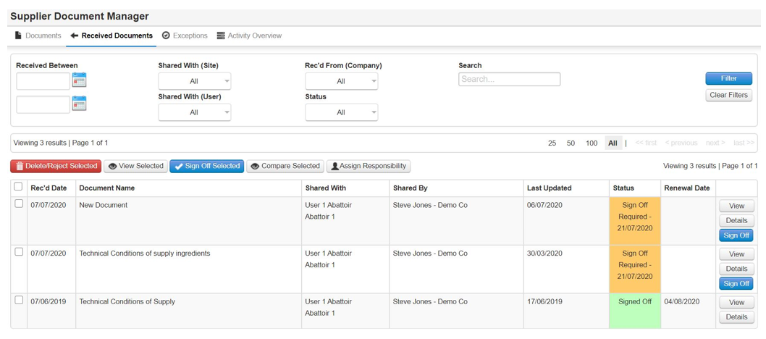The image size is (766, 339).
Task: Tick checkbox for New Document row
Action: (x=19, y=204)
